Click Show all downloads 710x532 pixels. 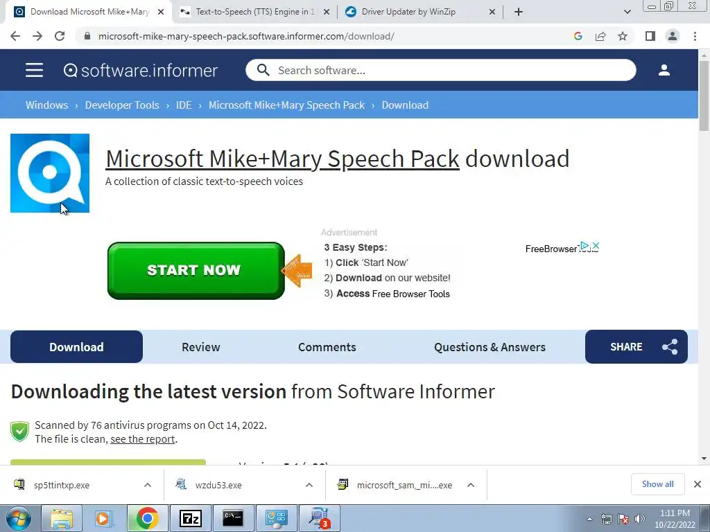pyautogui.click(x=657, y=484)
